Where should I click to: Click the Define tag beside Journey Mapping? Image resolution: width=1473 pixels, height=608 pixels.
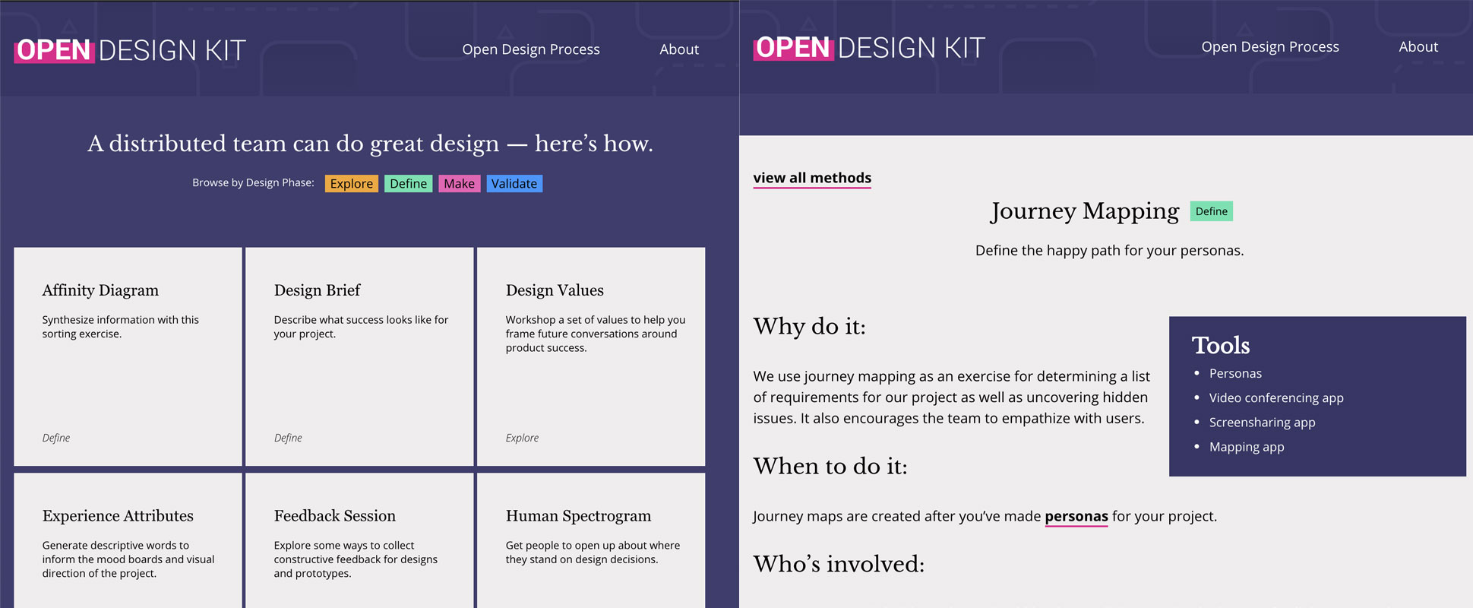pyautogui.click(x=1211, y=211)
